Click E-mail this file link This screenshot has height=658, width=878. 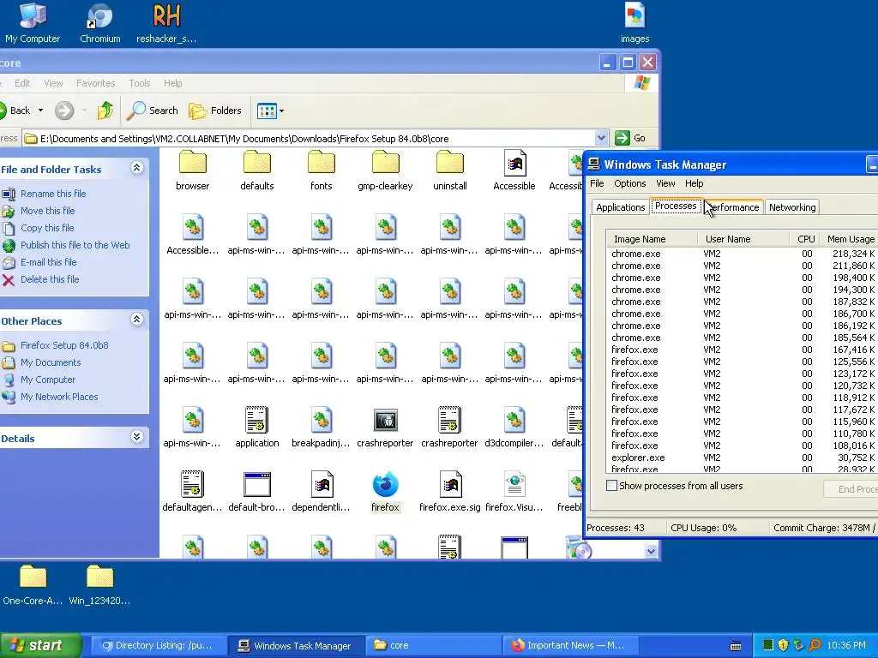tap(49, 262)
